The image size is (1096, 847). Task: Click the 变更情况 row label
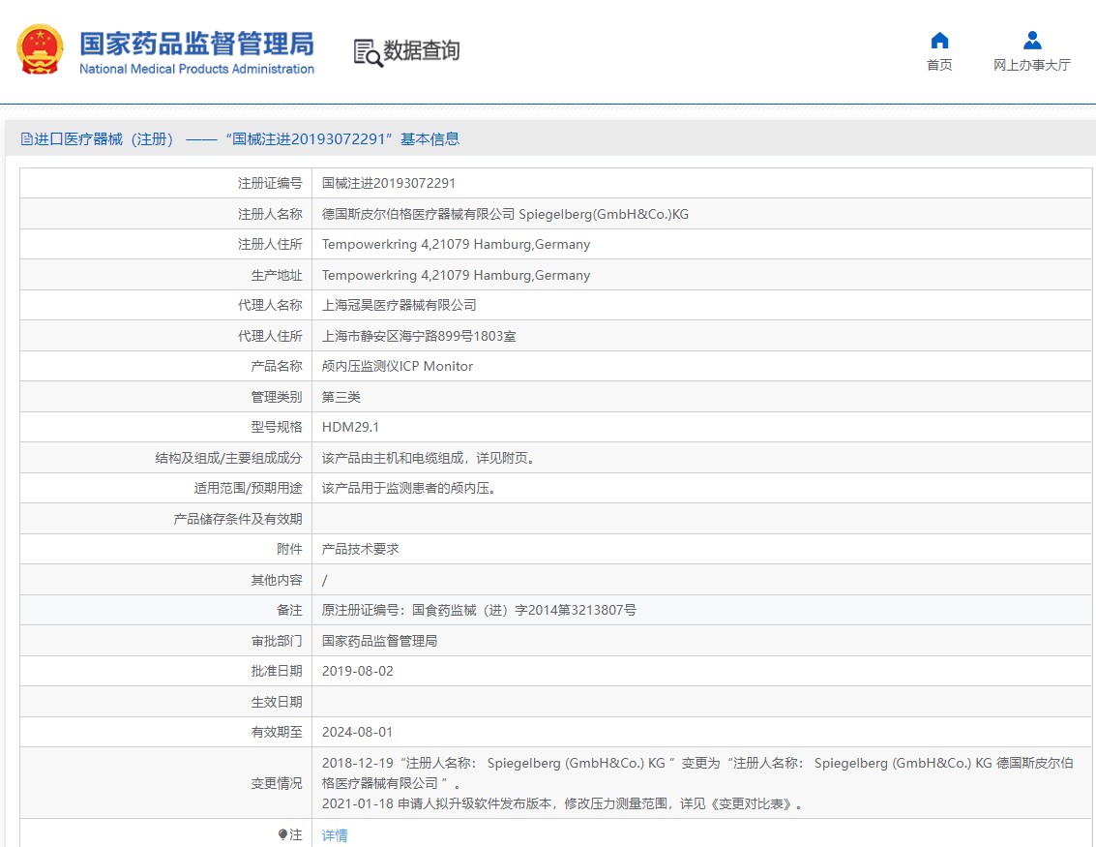pos(277,783)
